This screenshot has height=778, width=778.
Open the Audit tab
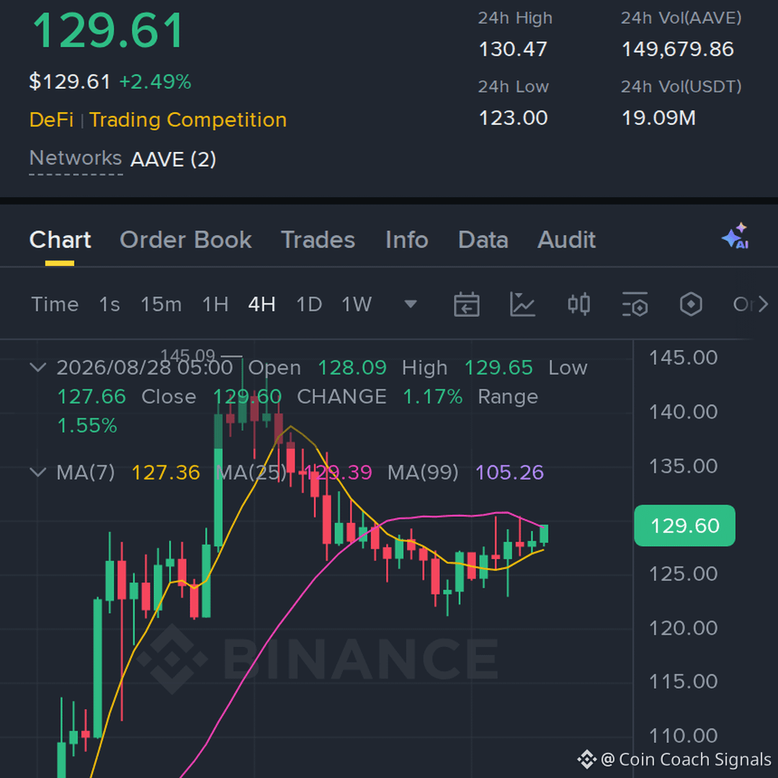coord(567,240)
